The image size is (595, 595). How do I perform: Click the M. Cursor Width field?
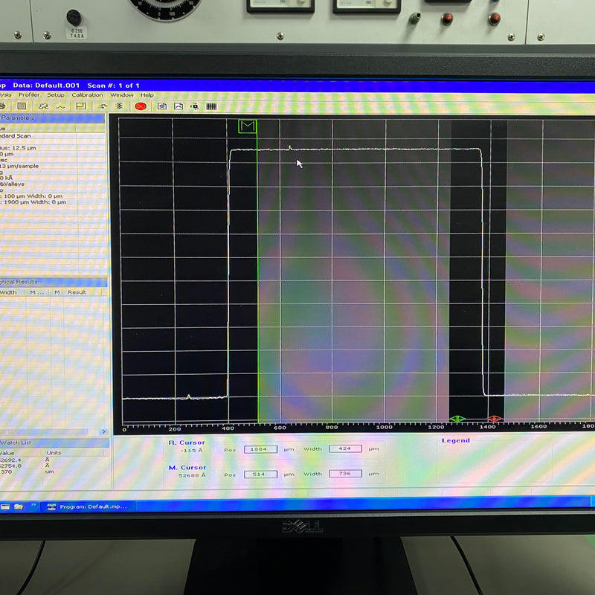pyautogui.click(x=345, y=474)
